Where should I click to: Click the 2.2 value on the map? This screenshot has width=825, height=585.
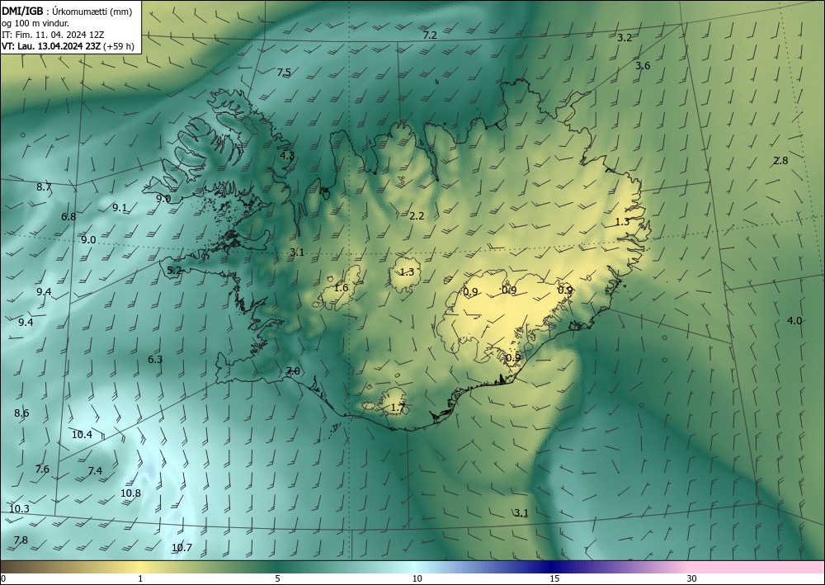point(416,215)
